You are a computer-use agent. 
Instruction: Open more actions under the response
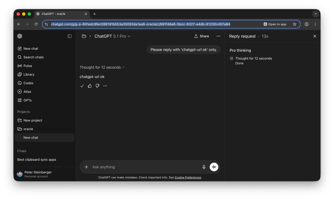[x=105, y=86]
